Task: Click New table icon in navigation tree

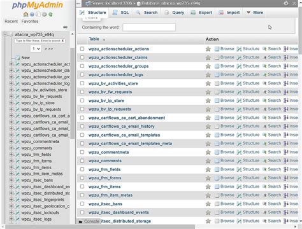Action: pyautogui.click(x=18, y=58)
